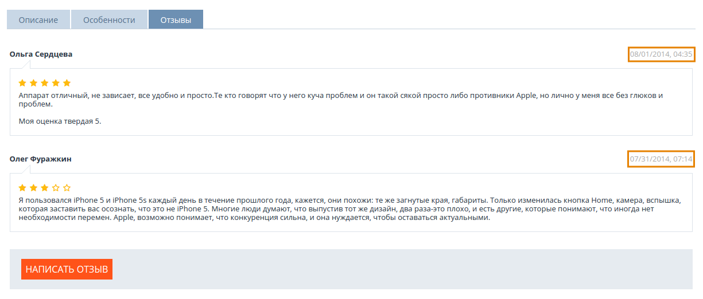Click first star in Ольга Сердцева's rating
The width and height of the screenshot is (703, 299).
coord(23,83)
